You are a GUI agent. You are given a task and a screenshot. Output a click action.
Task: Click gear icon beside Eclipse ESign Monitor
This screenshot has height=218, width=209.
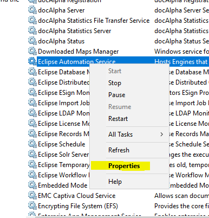click(32, 93)
